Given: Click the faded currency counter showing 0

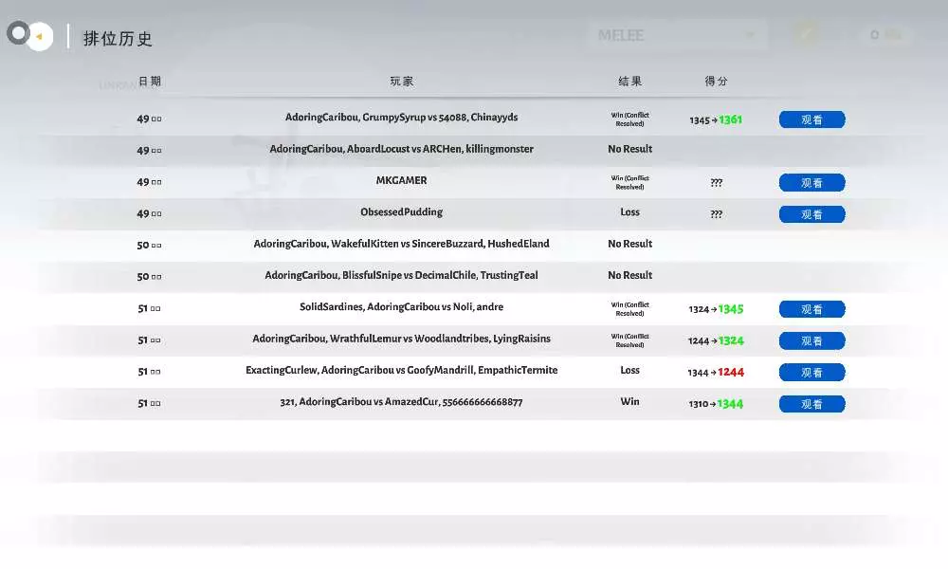Looking at the screenshot, I should pyautogui.click(x=885, y=35).
